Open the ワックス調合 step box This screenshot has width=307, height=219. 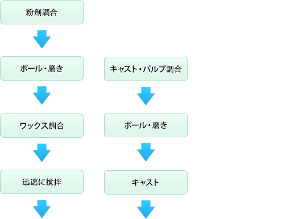(x=42, y=125)
